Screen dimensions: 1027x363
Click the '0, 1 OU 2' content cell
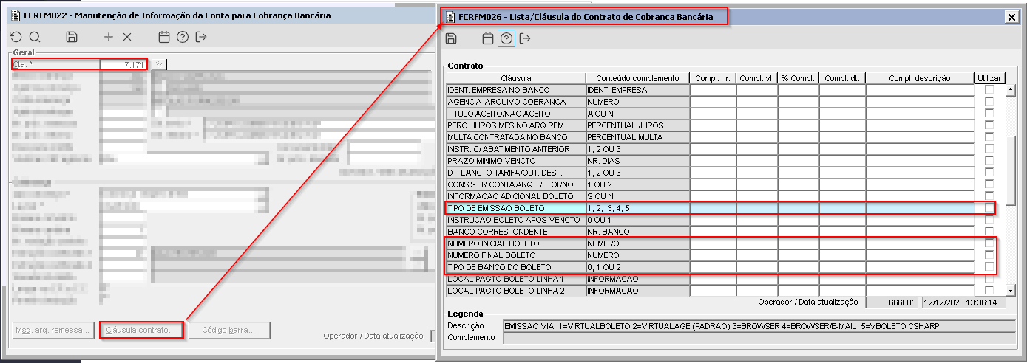click(x=637, y=267)
